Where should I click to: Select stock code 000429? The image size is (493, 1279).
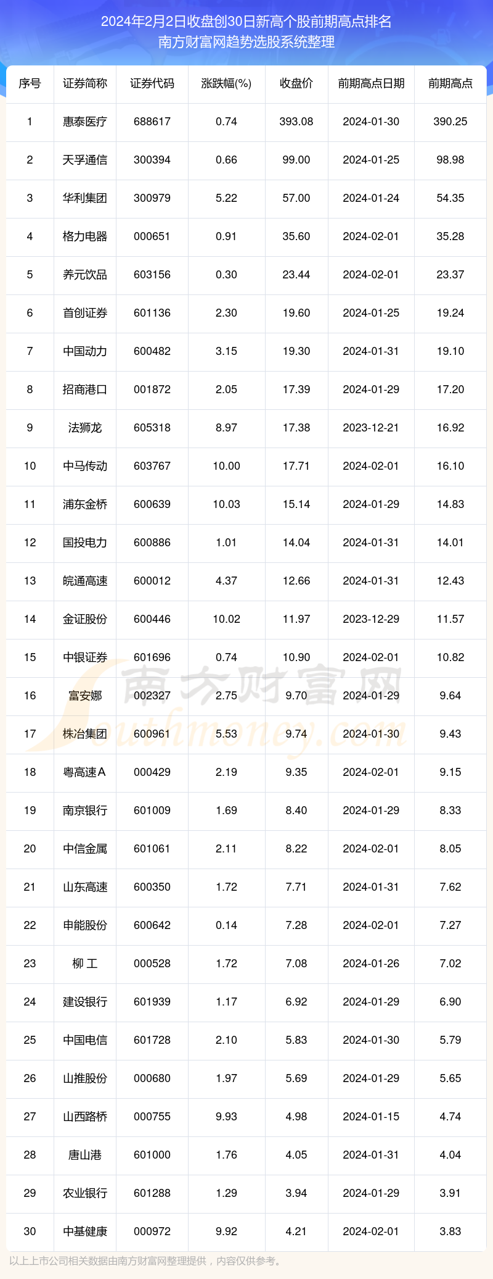pyautogui.click(x=152, y=772)
